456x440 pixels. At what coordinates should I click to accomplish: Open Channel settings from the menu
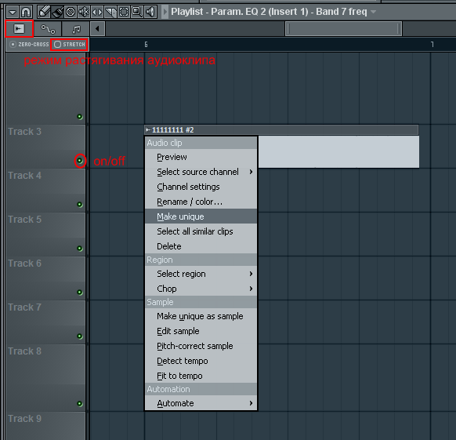[x=201, y=187]
